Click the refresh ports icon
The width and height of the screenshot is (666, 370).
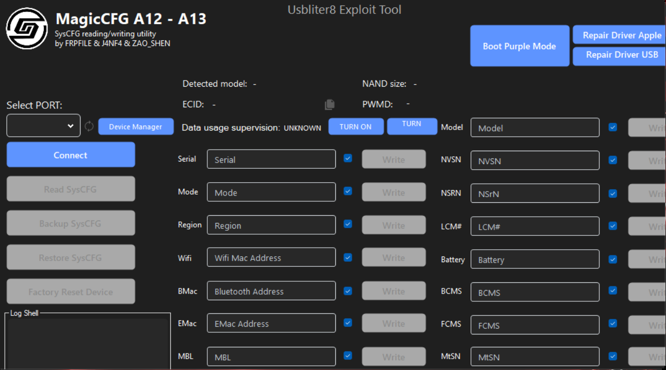(x=89, y=126)
